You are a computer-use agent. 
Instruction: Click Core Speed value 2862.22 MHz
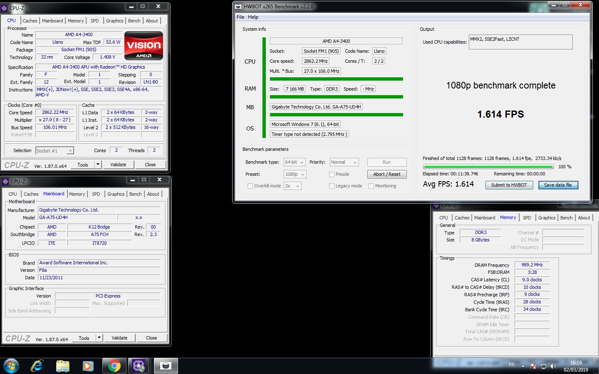[55, 112]
